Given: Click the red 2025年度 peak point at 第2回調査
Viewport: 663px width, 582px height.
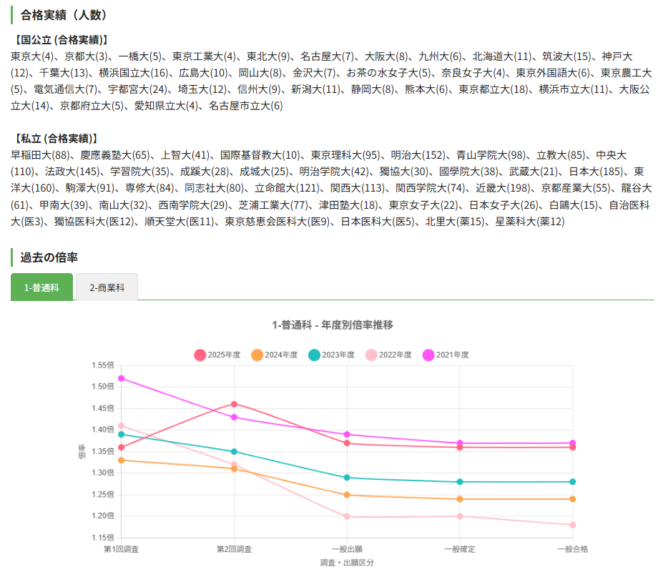Looking at the screenshot, I should (235, 404).
